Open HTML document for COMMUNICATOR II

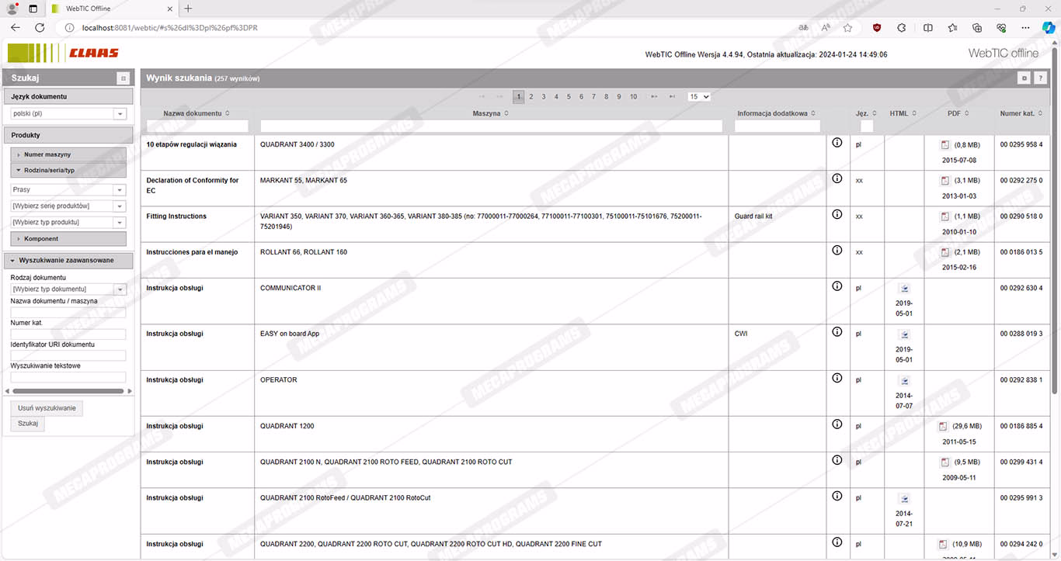point(904,289)
